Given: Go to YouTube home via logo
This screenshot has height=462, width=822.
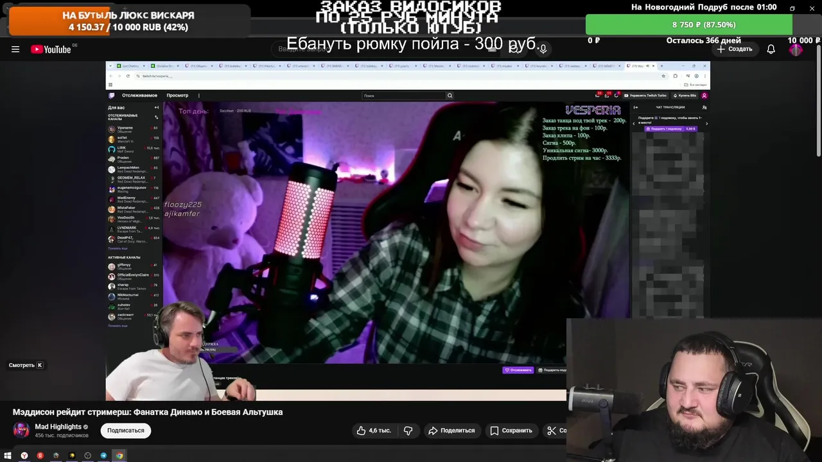Looking at the screenshot, I should point(51,49).
